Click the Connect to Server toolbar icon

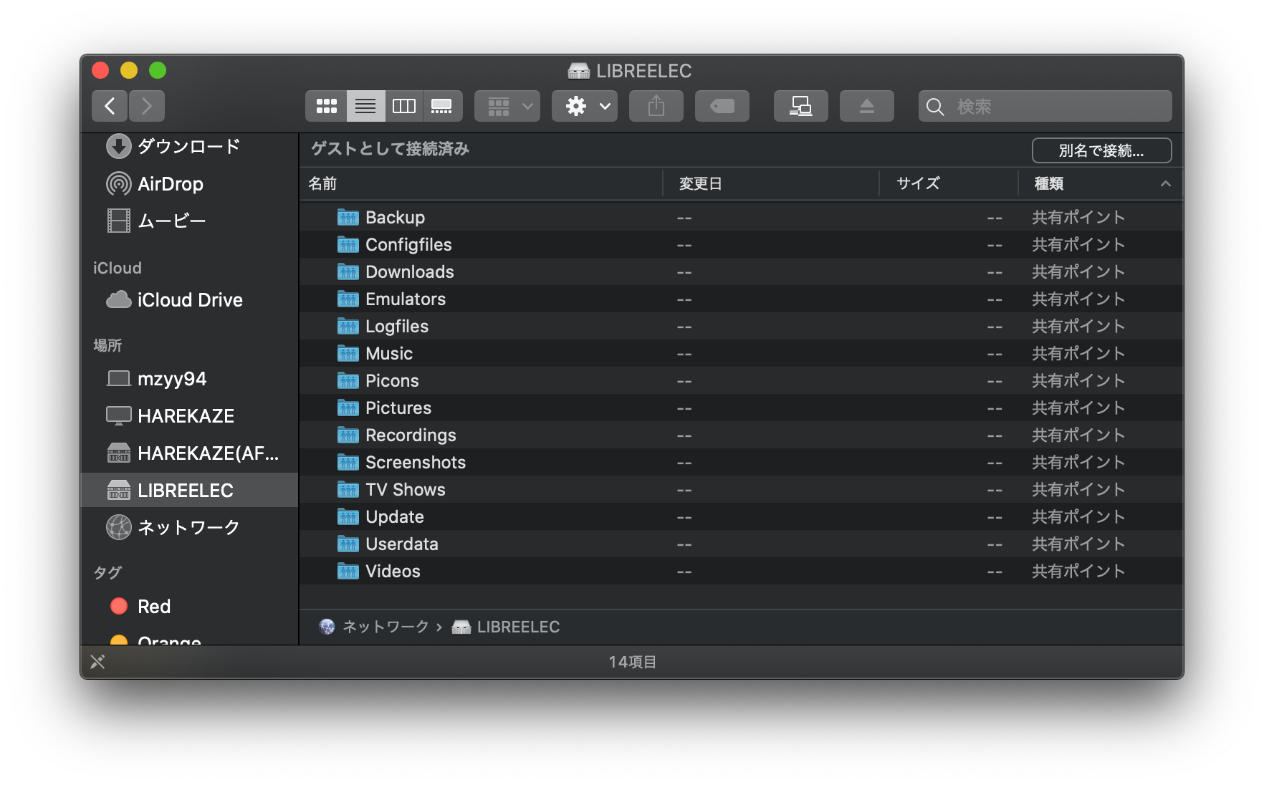pyautogui.click(x=801, y=106)
